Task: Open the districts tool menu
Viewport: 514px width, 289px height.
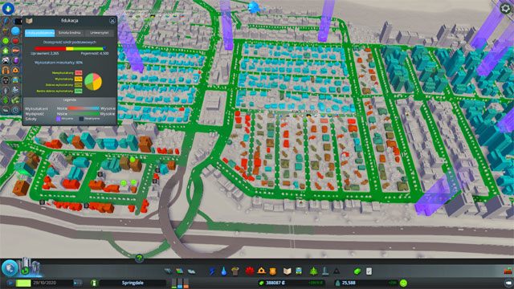Action: pyautogui.click(x=191, y=271)
